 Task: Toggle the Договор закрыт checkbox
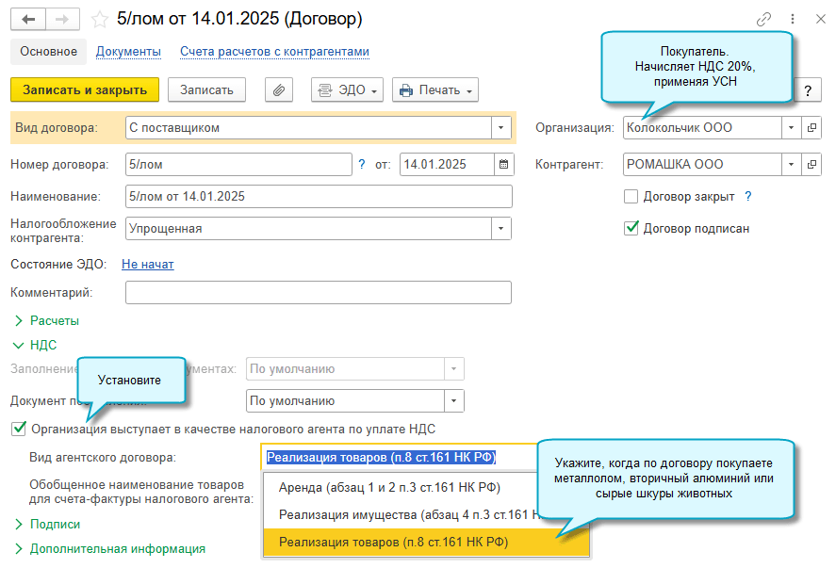pos(631,197)
